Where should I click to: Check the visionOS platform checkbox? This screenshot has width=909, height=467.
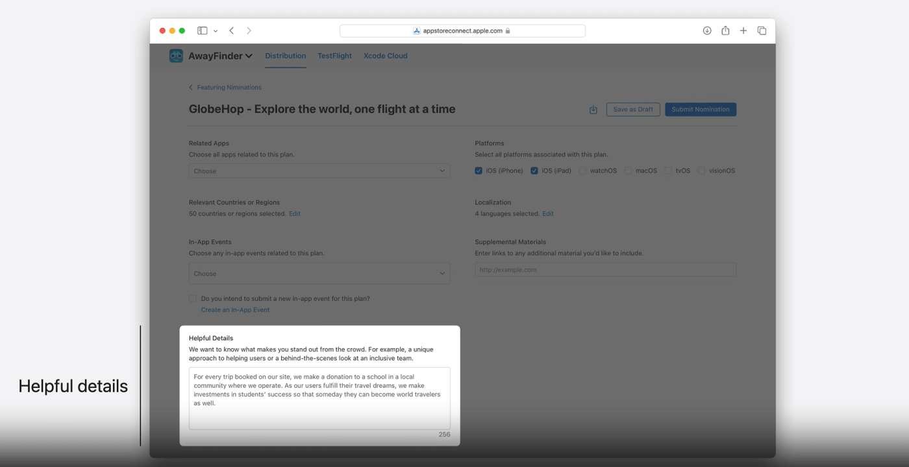tap(701, 171)
